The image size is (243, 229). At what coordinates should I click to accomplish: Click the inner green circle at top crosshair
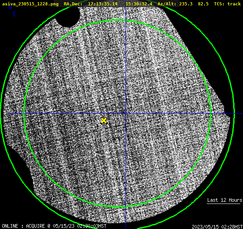pos(126,21)
